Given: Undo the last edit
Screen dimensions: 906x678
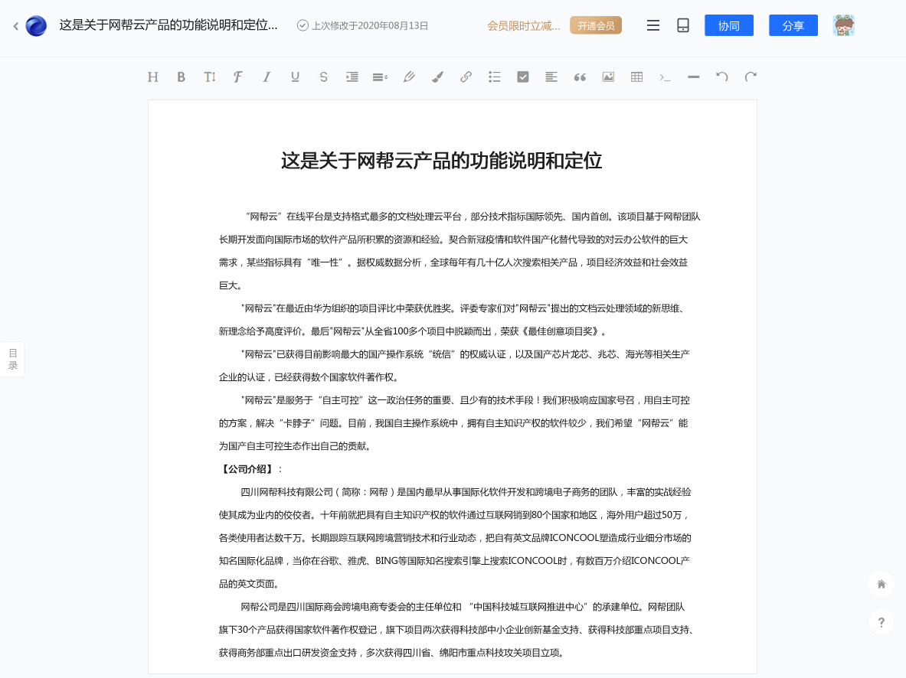Looking at the screenshot, I should [721, 77].
